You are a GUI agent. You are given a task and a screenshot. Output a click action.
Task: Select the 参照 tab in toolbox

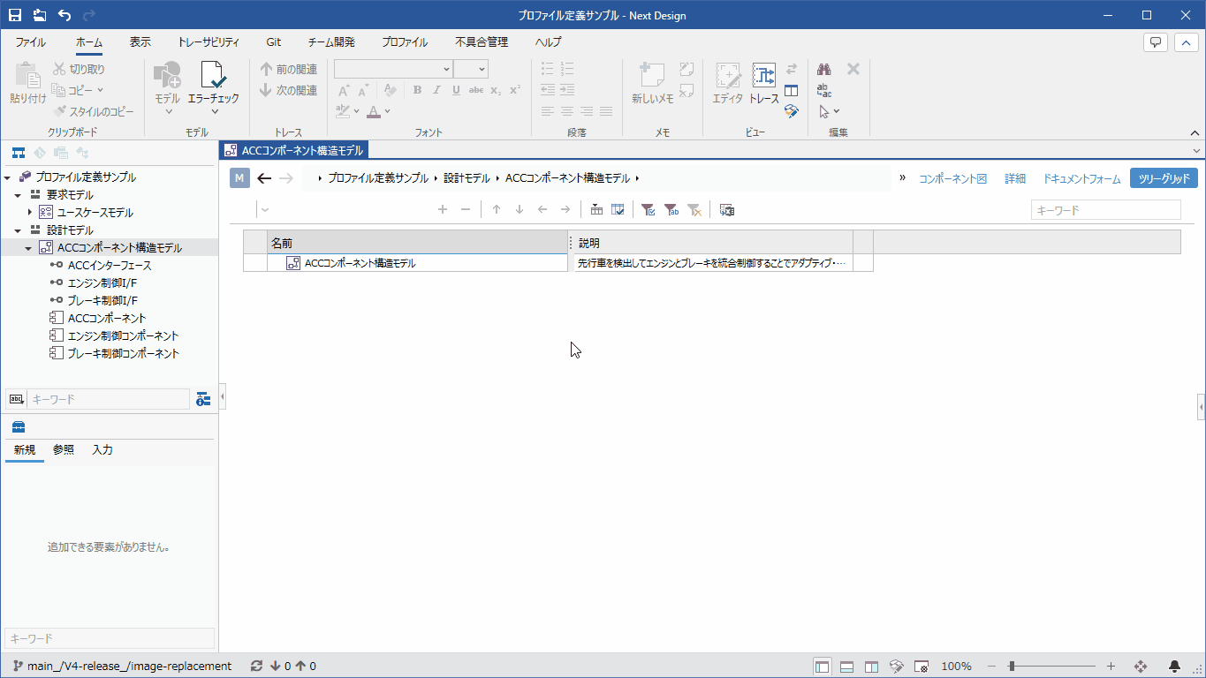click(x=64, y=450)
